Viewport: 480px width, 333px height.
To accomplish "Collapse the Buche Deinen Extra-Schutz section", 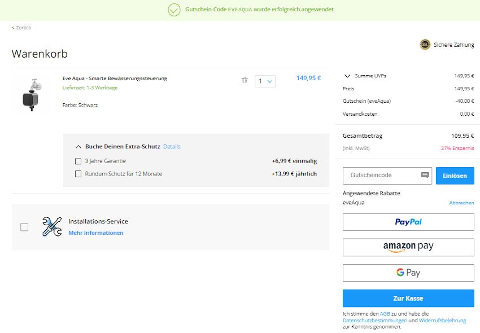I will click(78, 147).
